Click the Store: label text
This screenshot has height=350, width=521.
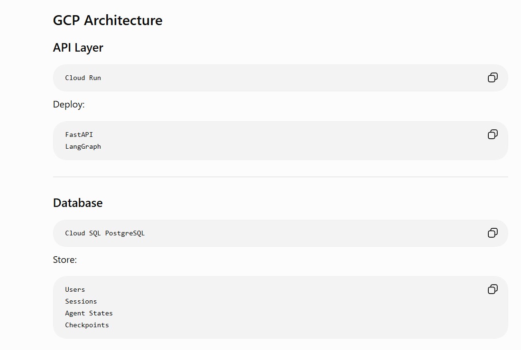click(65, 260)
